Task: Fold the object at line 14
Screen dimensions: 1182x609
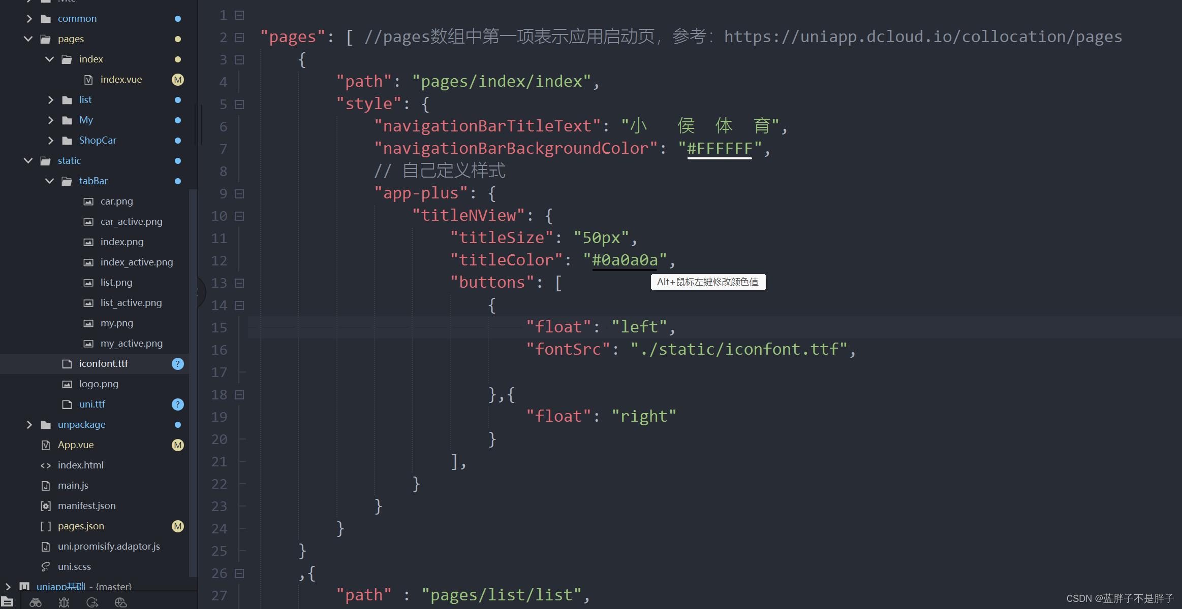Action: (239, 306)
